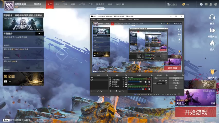Pop out the OBS mixer dock panel

[x=152, y=75]
